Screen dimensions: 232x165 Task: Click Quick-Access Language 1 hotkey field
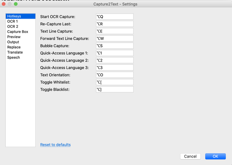click(114, 53)
